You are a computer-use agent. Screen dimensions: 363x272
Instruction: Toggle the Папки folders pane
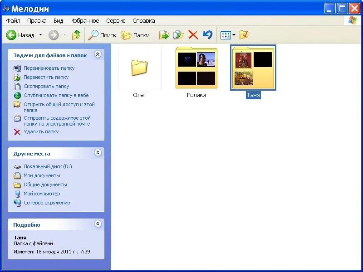tap(136, 35)
